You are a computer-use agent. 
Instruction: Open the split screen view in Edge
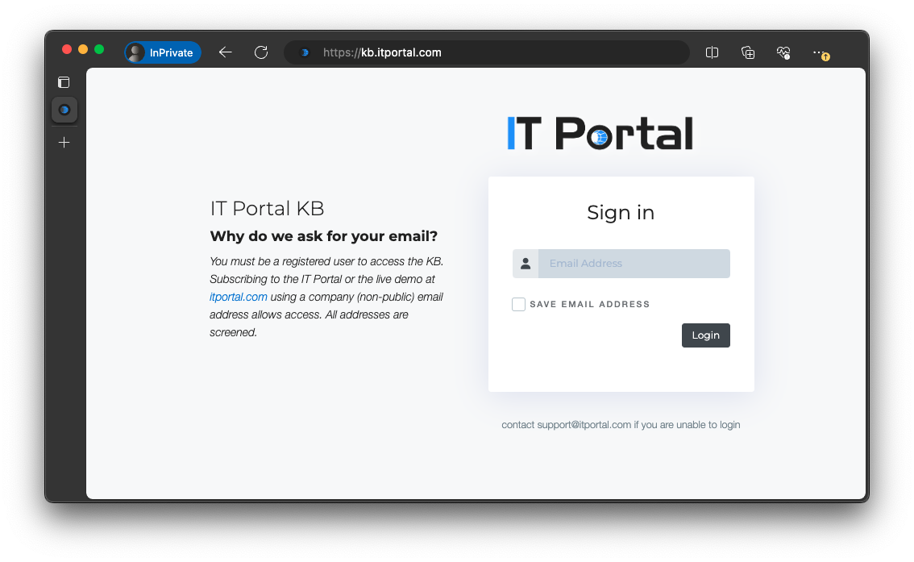[x=712, y=52]
